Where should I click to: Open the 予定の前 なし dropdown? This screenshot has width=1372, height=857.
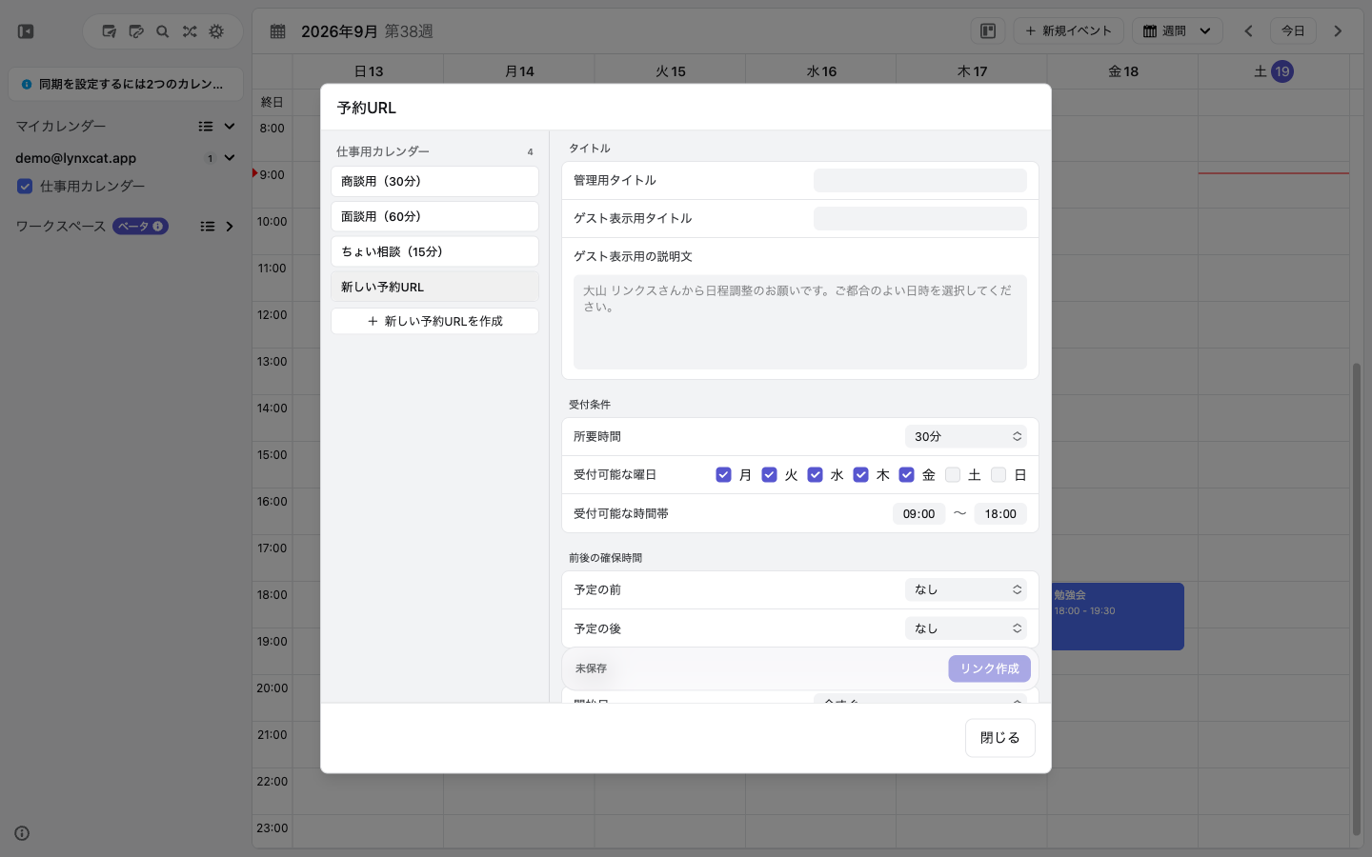pos(965,589)
